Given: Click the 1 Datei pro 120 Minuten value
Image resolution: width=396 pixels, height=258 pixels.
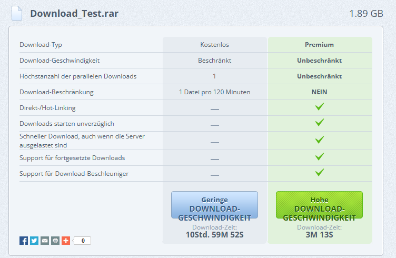Looking at the screenshot, I should point(215,92).
